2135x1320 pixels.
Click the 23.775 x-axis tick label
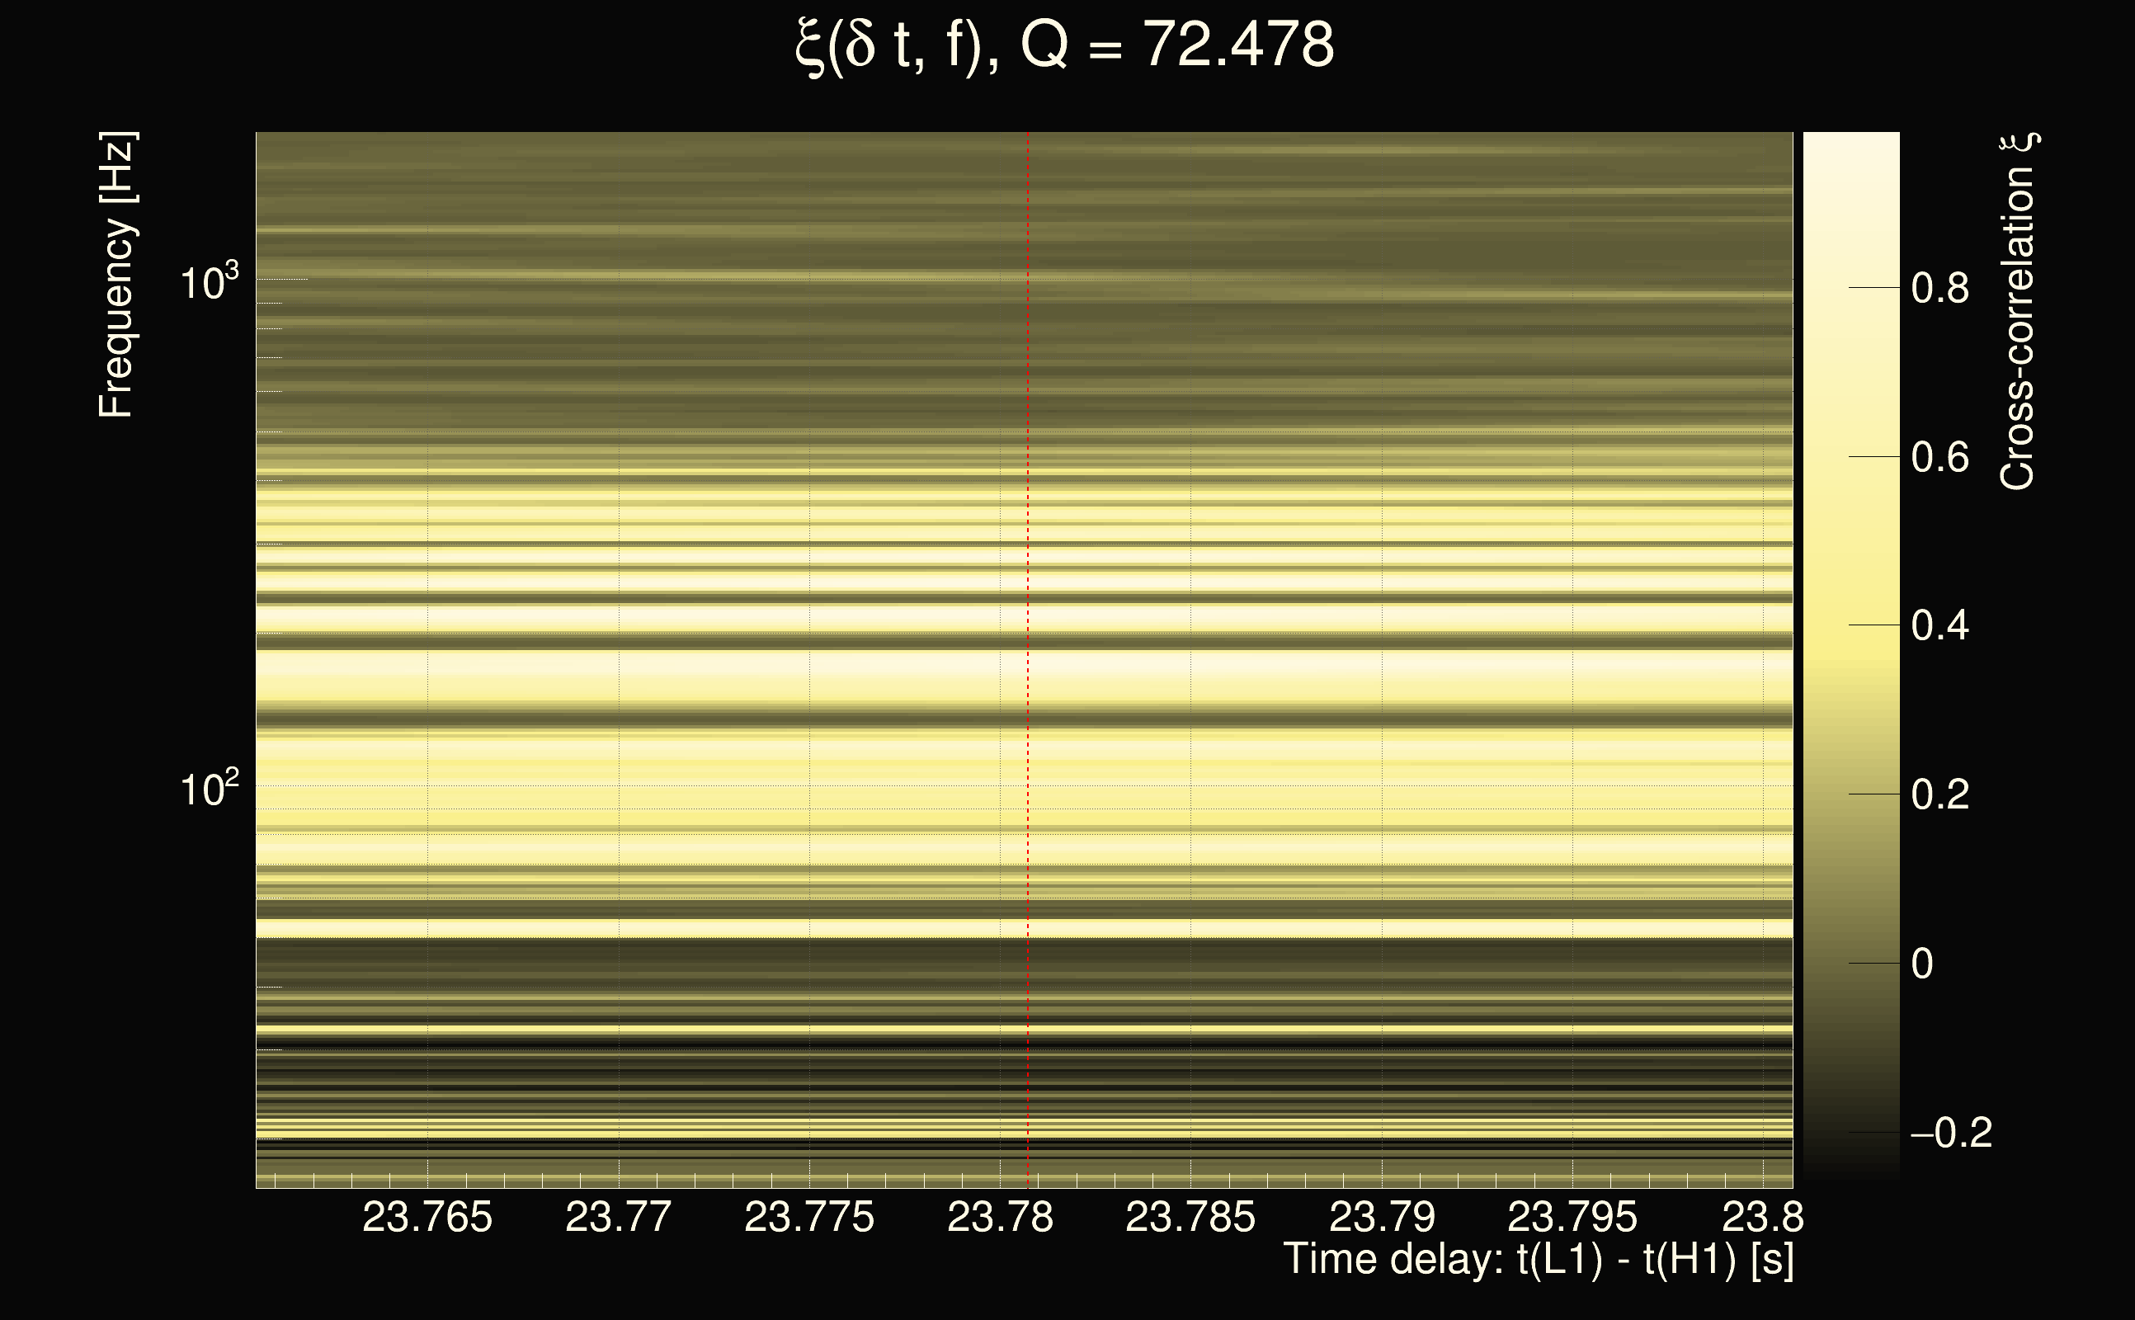tap(808, 1217)
